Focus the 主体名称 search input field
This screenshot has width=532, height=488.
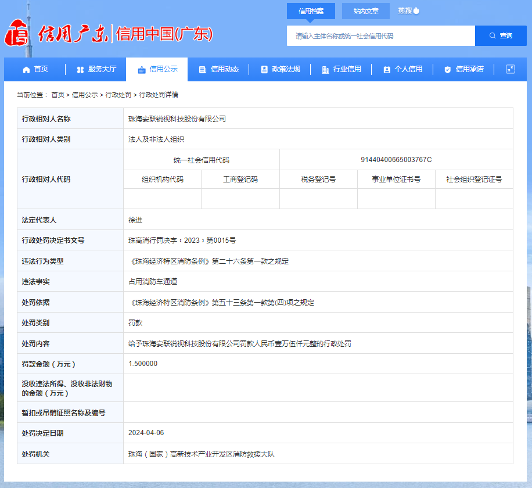click(x=380, y=35)
